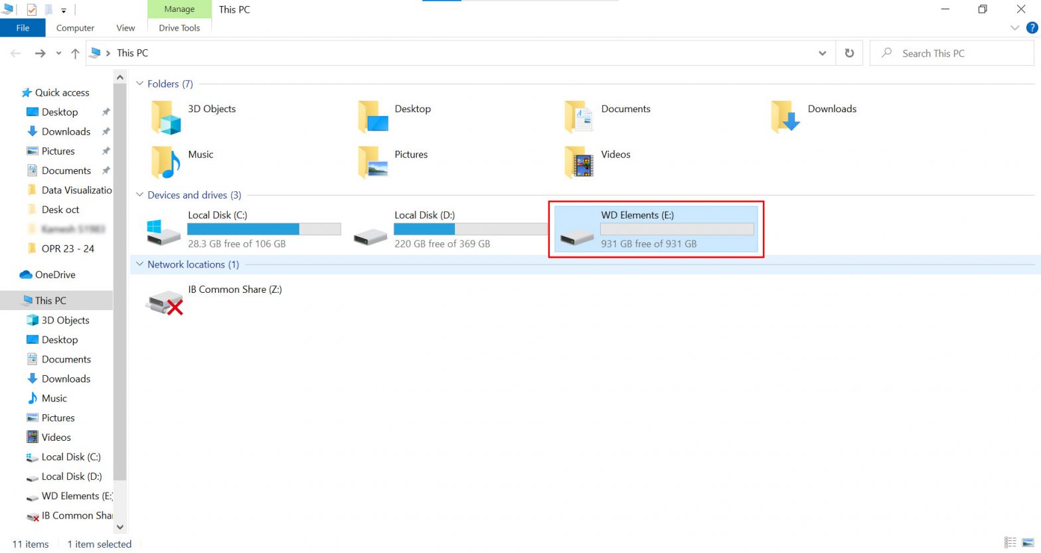Select the Local Disk (C:) drive tile
The width and height of the screenshot is (1041, 553).
(243, 230)
